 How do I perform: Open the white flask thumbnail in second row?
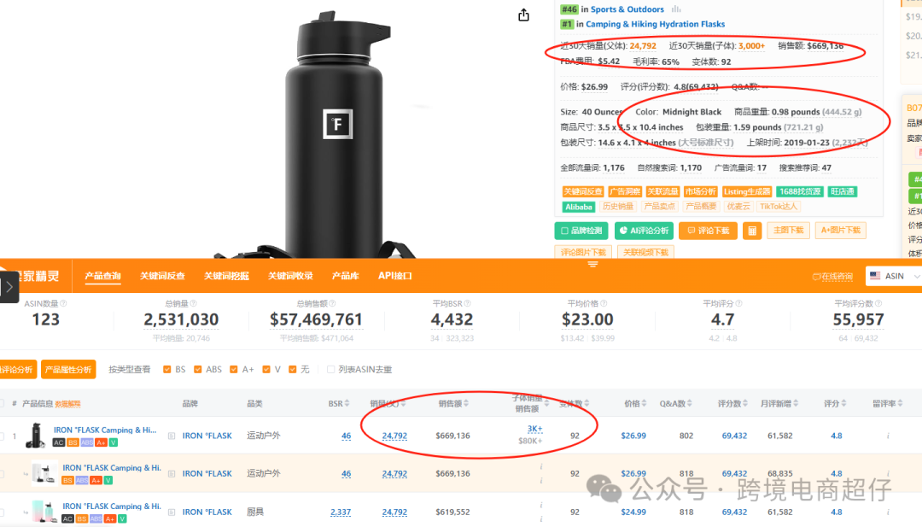pos(44,473)
